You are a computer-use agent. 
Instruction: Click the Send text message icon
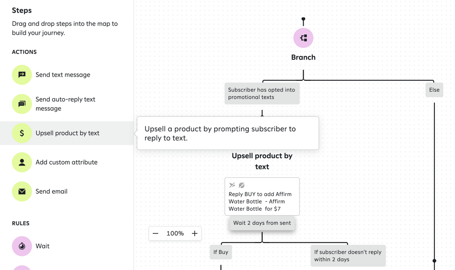[22, 75]
